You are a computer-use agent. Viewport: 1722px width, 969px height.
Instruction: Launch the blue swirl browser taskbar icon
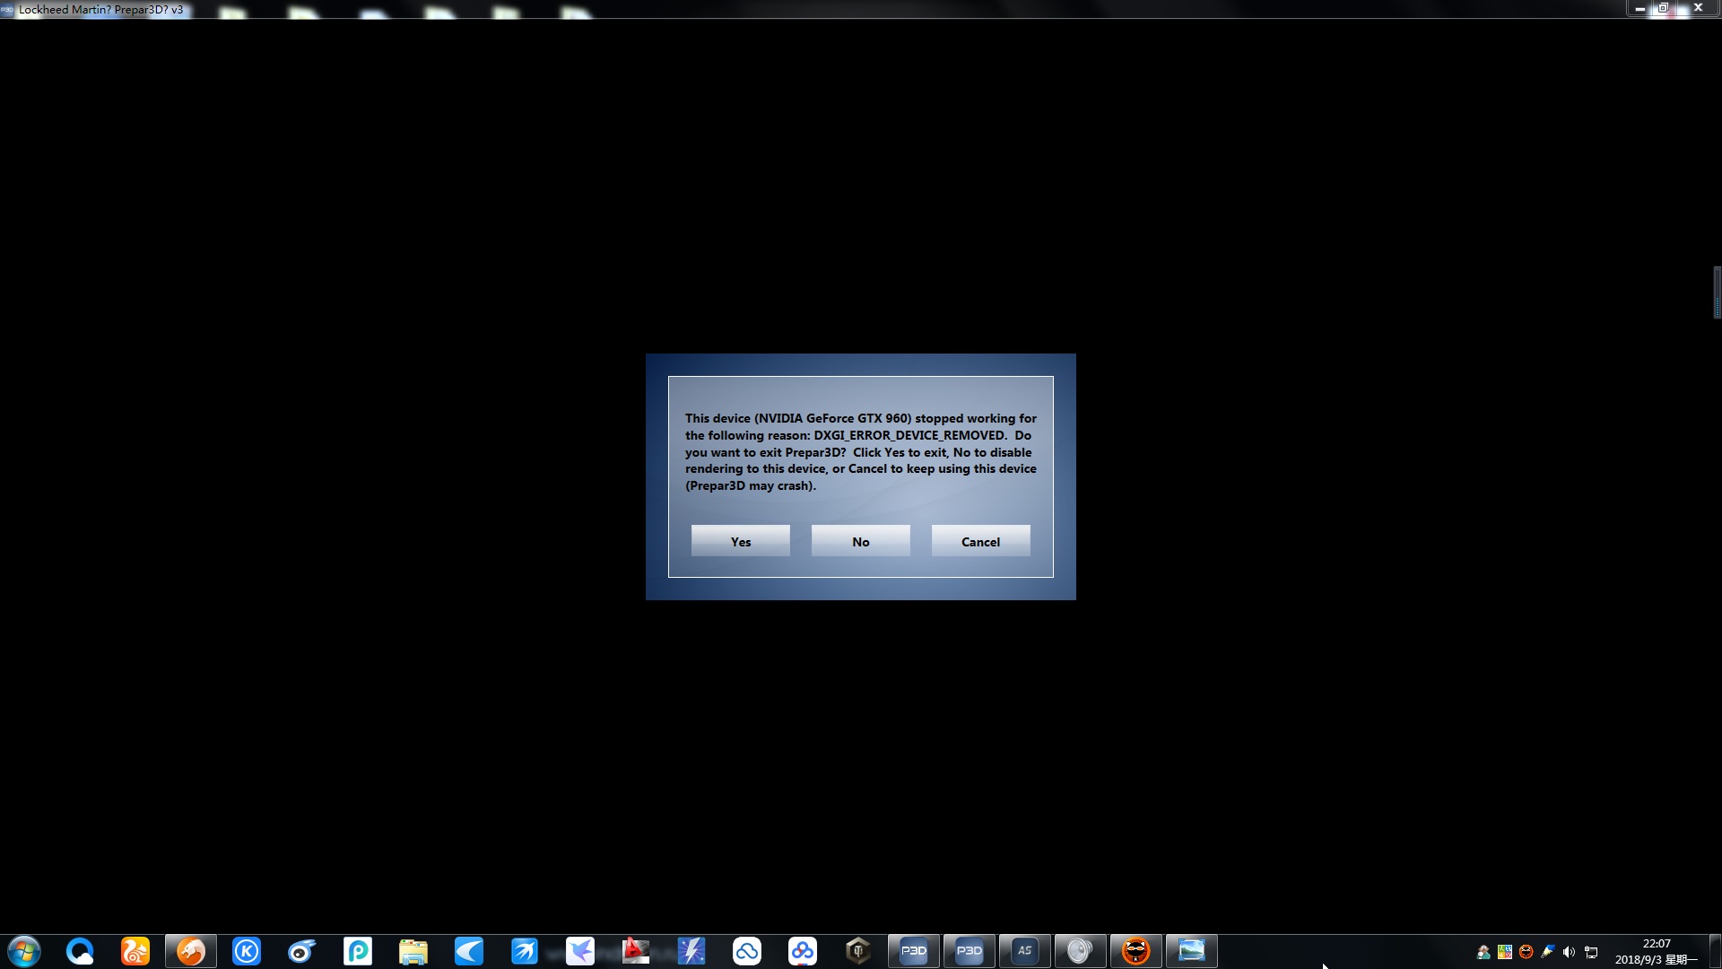[x=302, y=951]
